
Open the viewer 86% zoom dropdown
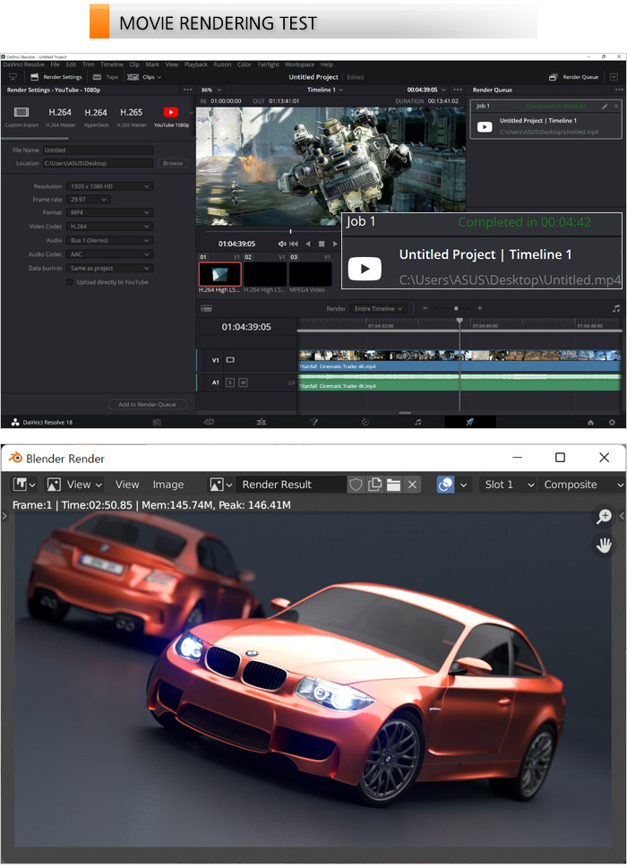211,90
